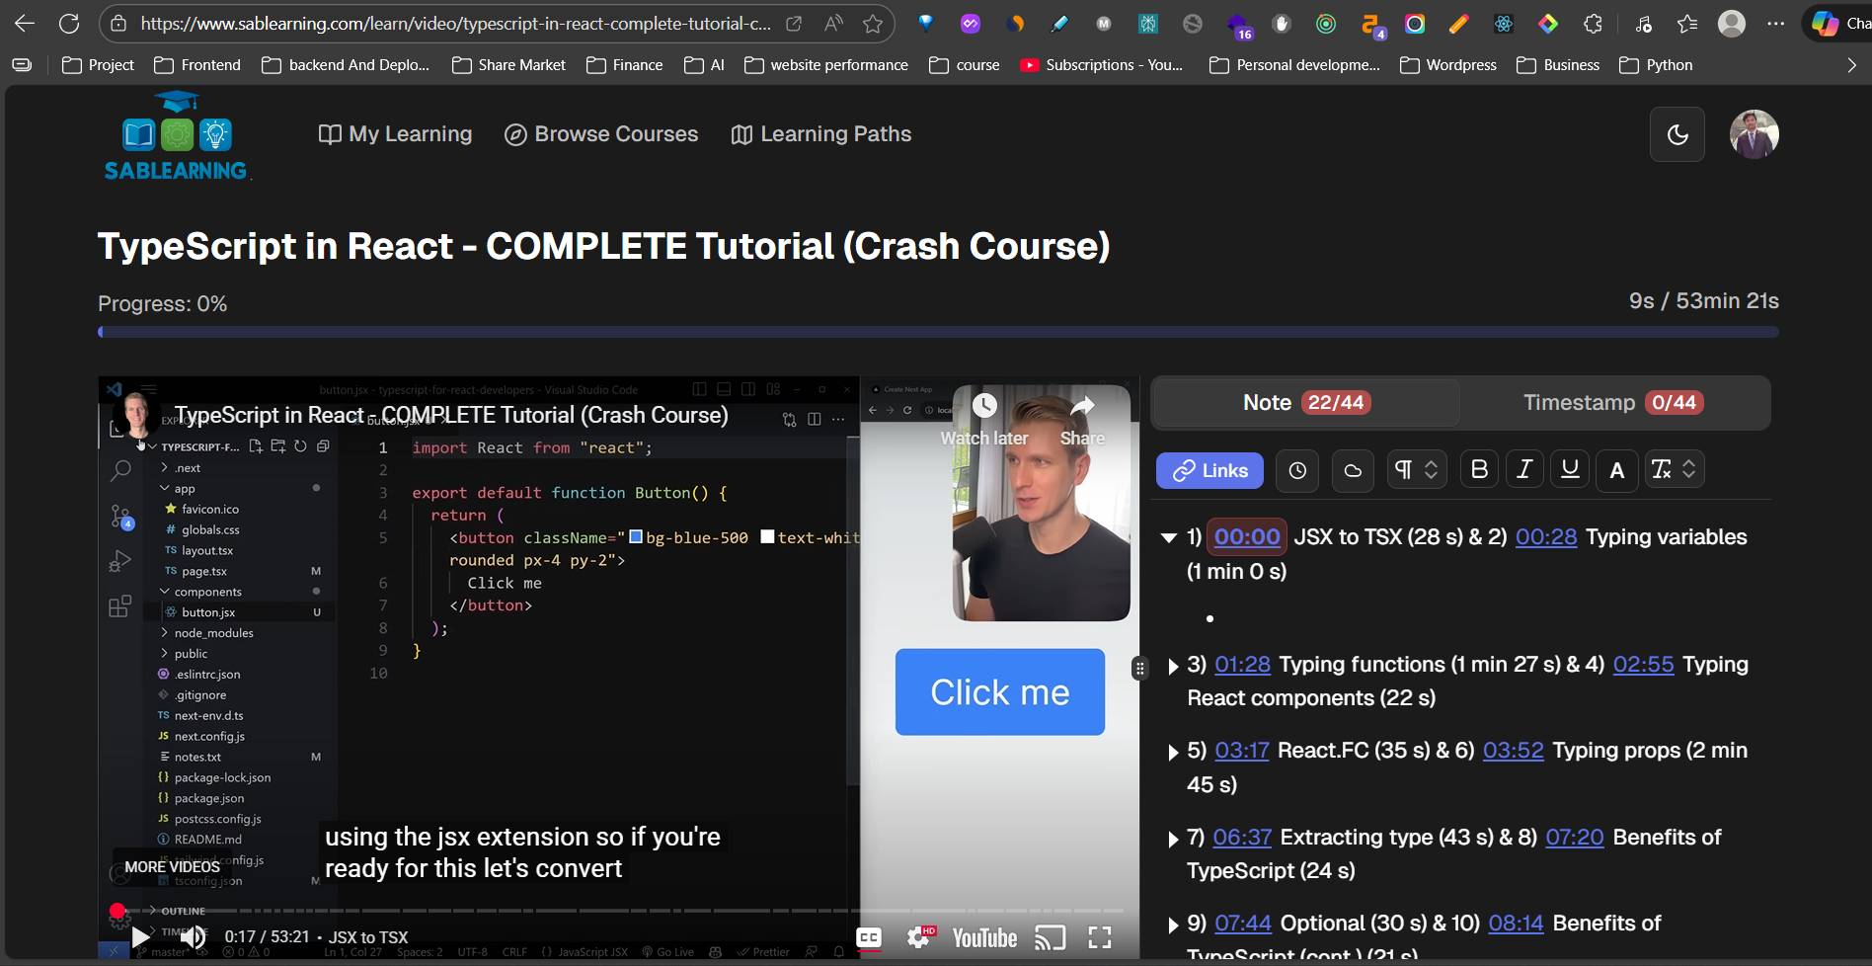The width and height of the screenshot is (1872, 966).
Task: Go back to the previous browser page
Action: (x=25, y=24)
